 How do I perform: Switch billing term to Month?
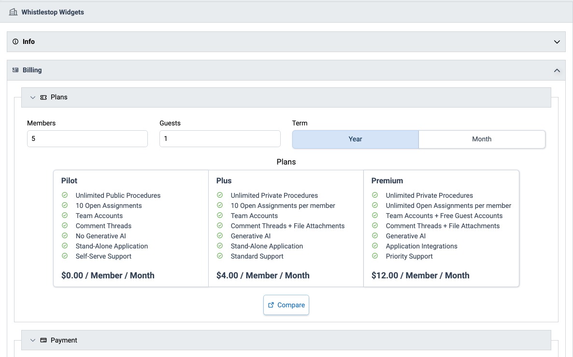[x=482, y=139]
